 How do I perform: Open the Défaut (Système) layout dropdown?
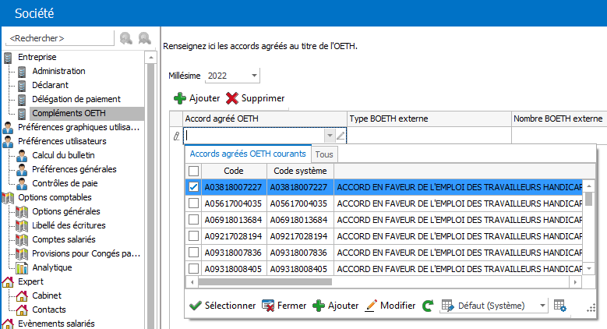542,306
